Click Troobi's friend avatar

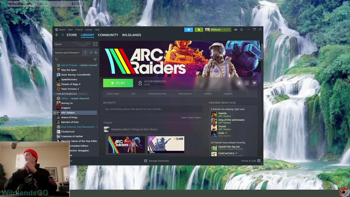click(214, 128)
